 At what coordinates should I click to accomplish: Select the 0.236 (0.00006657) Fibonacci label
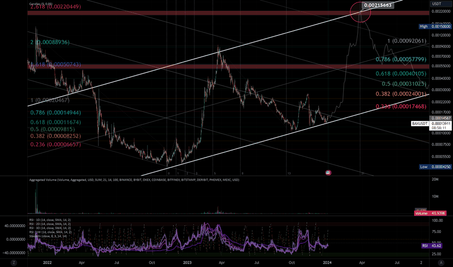tap(55, 144)
